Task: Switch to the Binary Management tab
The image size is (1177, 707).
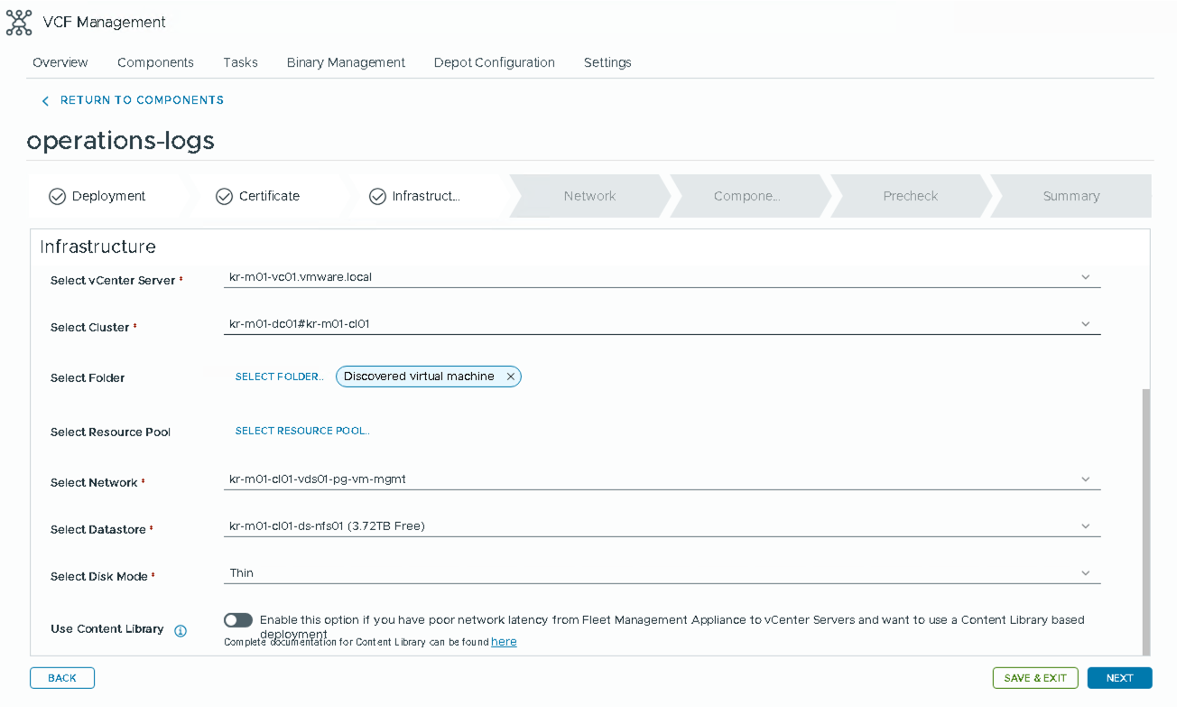Action: coord(346,62)
